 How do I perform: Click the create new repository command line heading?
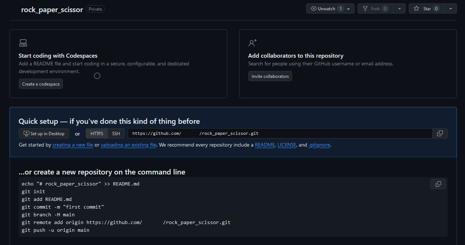[102, 172]
